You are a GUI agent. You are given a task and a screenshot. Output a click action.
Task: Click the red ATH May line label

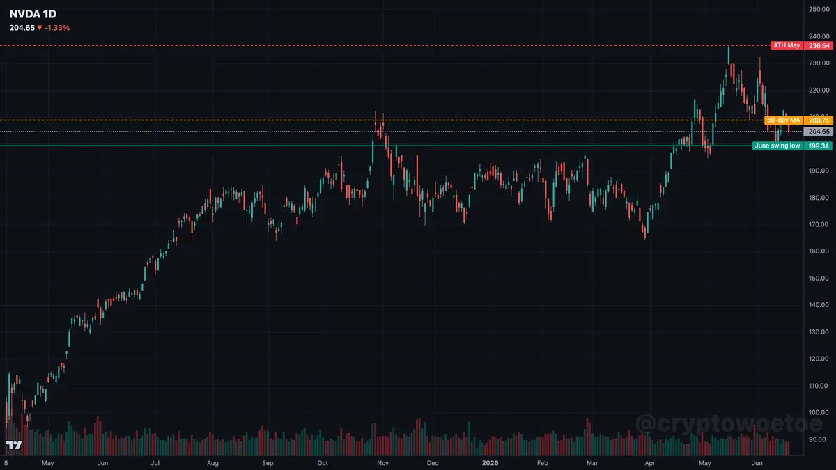point(787,45)
